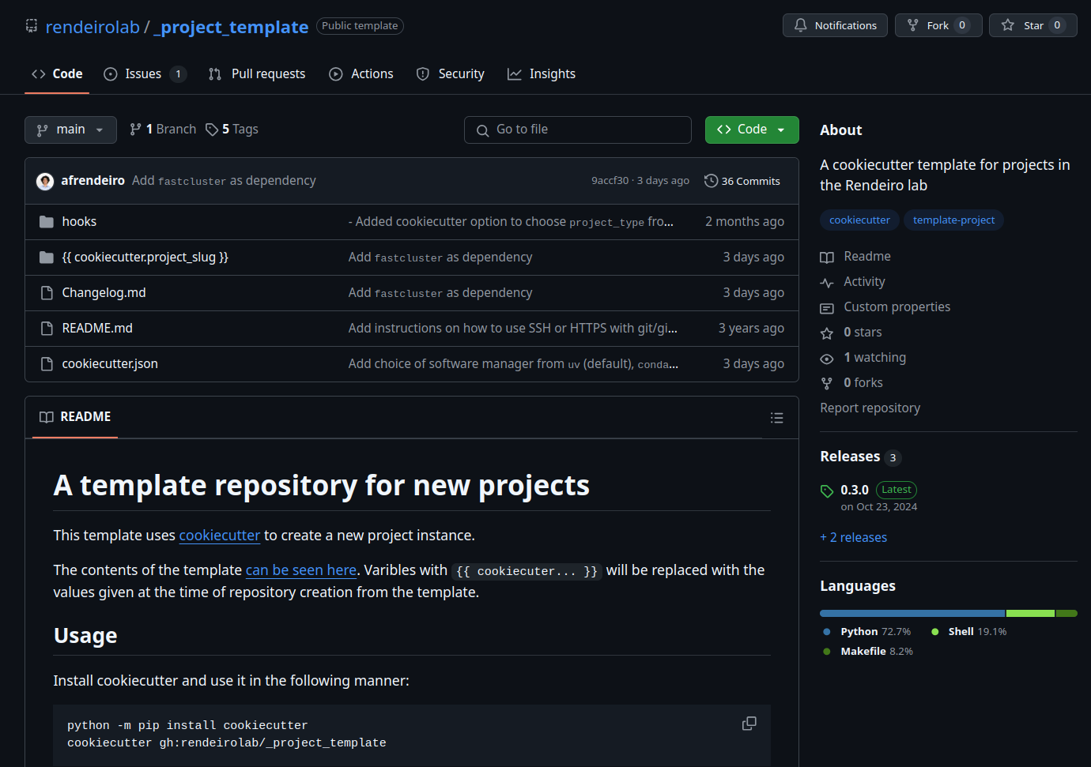View the 1 watching users
Image resolution: width=1091 pixels, height=767 pixels.
[x=874, y=358]
